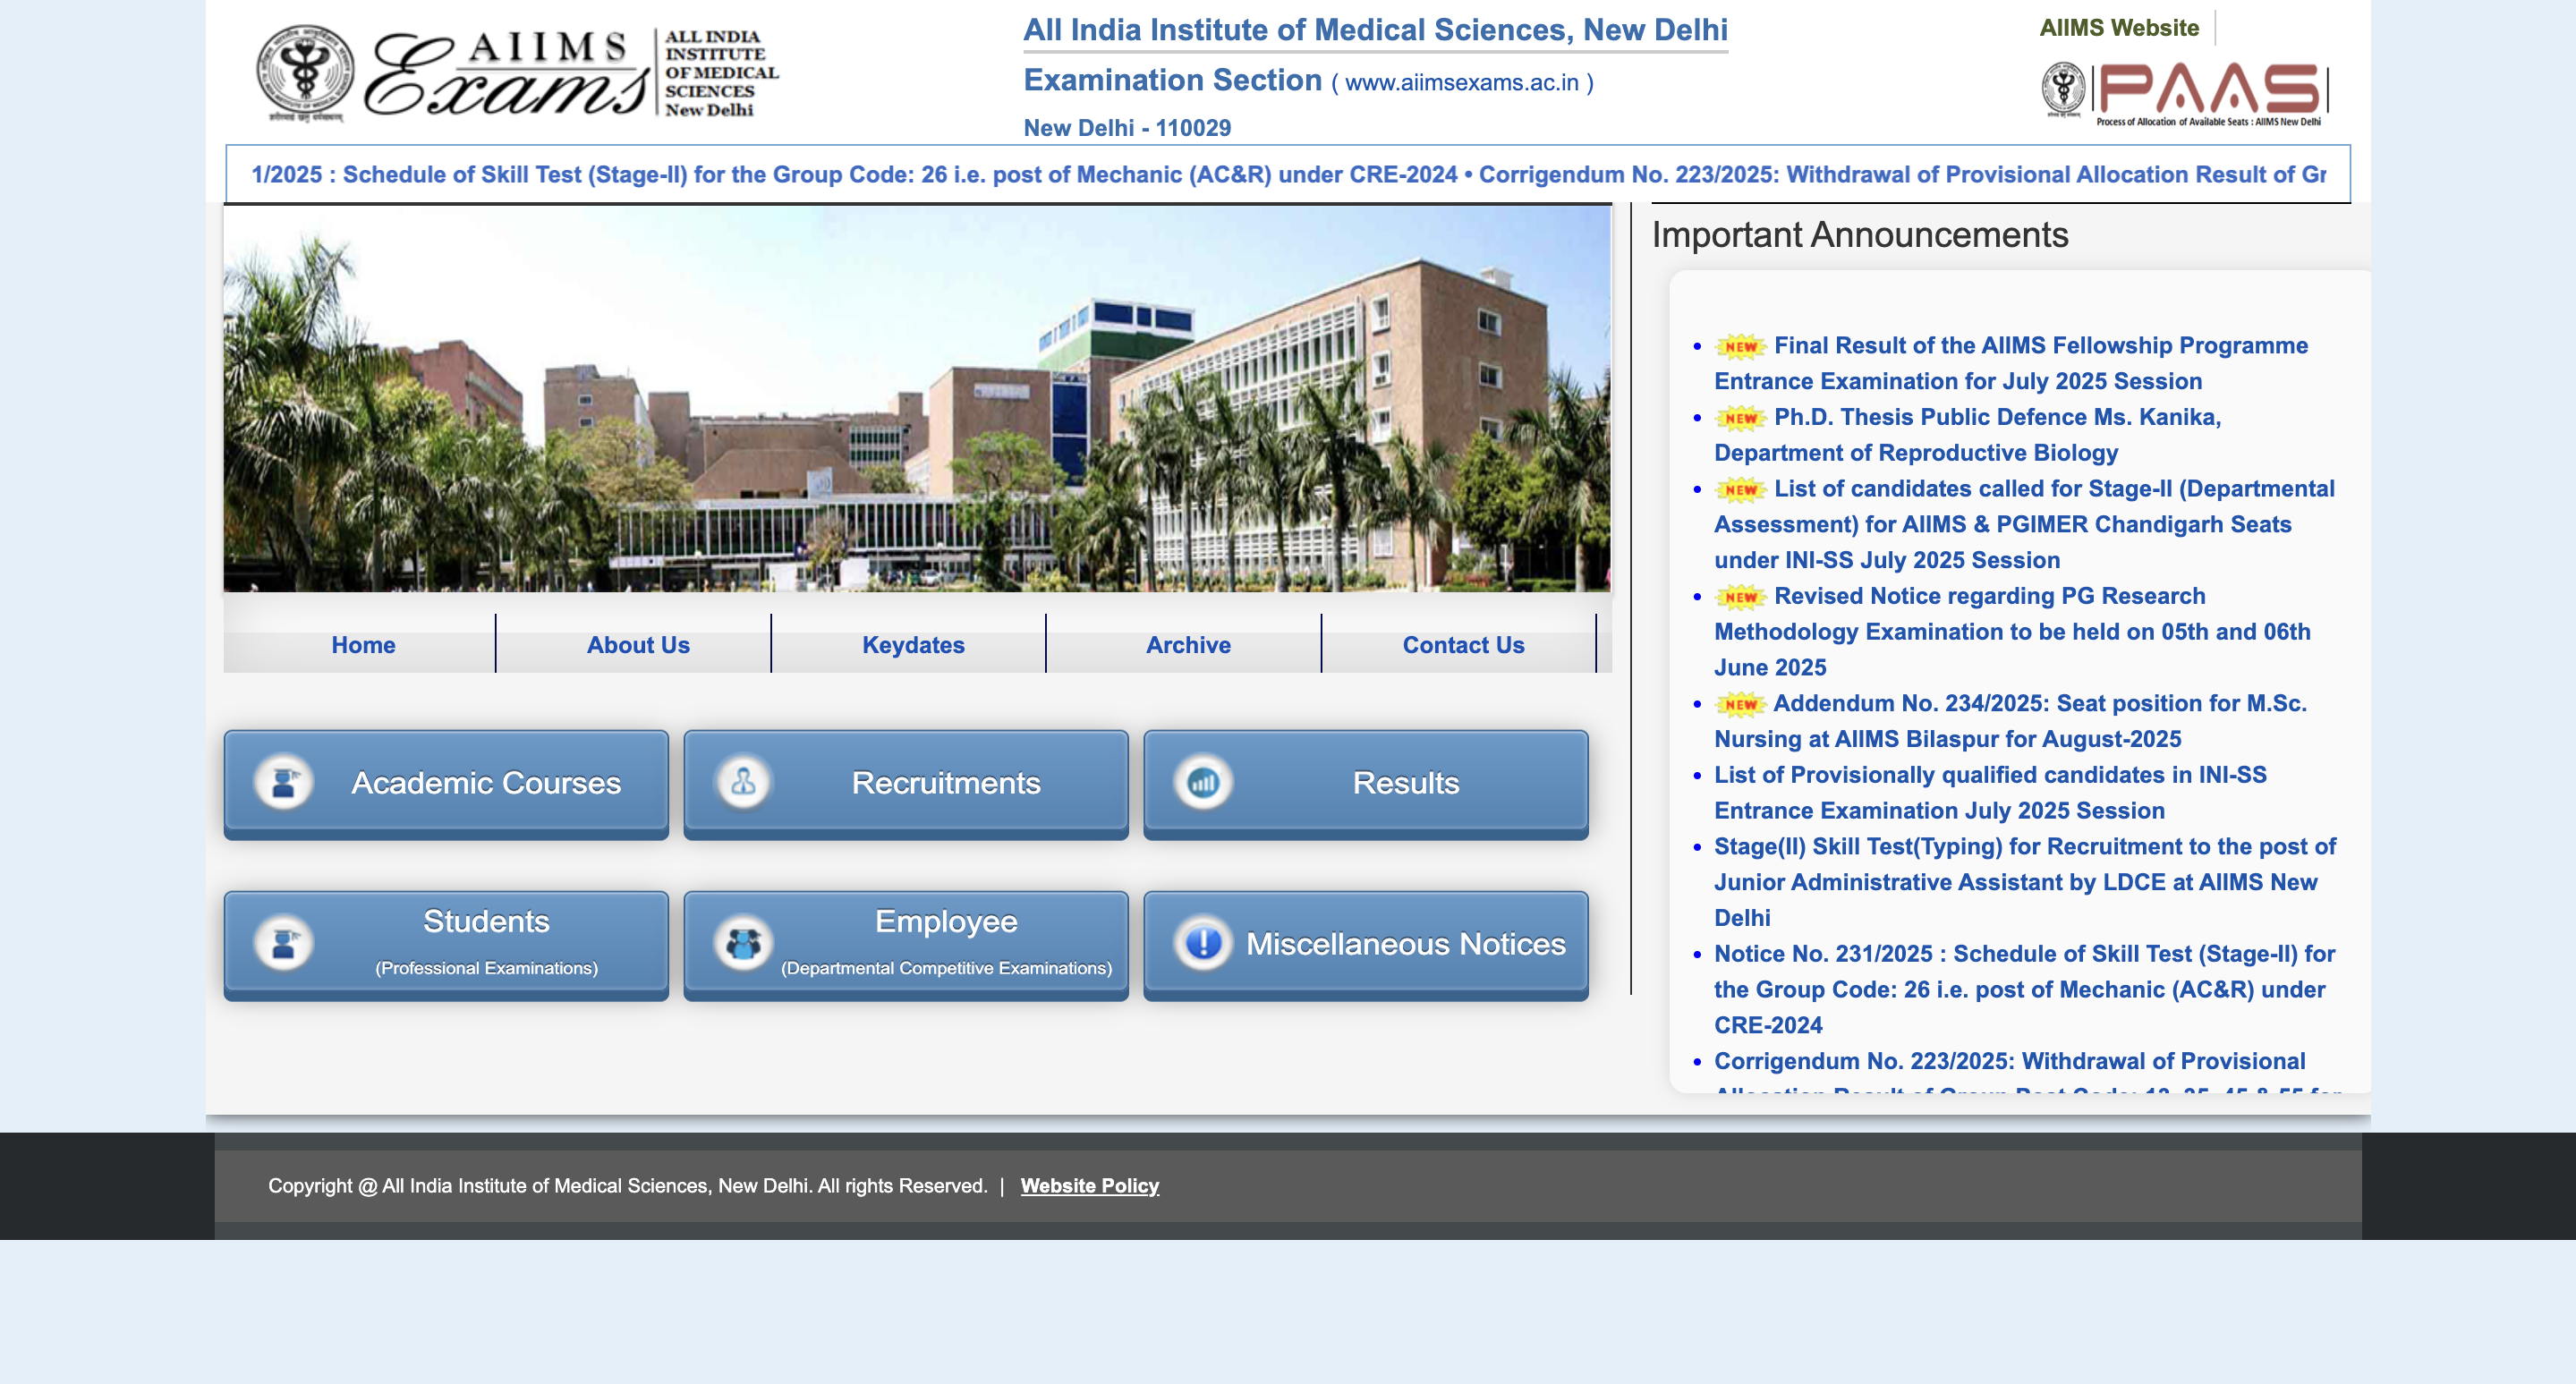Open the About Us menu item
The width and height of the screenshot is (2576, 1384).
point(638,645)
